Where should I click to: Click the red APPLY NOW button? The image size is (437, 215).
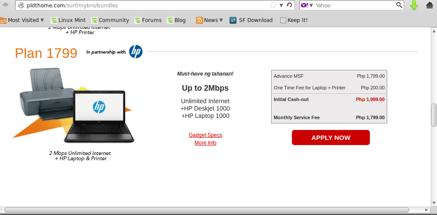(x=331, y=137)
